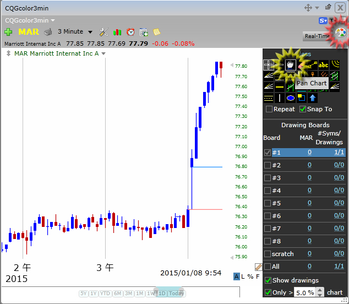This screenshot has height=304, width=349.
Task: Open the color palette icon near Real-Time
Action: pos(341,32)
